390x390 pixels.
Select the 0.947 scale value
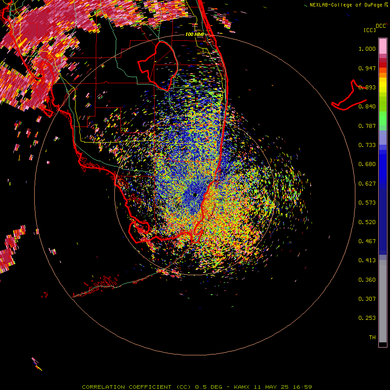367,68
